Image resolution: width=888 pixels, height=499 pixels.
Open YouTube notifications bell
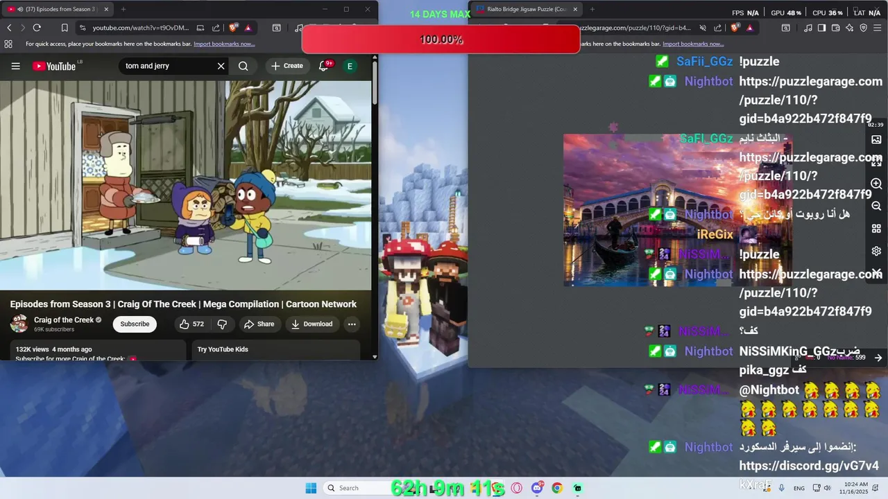click(323, 66)
